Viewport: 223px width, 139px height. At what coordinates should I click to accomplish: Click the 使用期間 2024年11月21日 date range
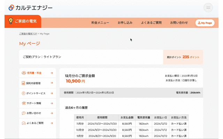point(95,93)
